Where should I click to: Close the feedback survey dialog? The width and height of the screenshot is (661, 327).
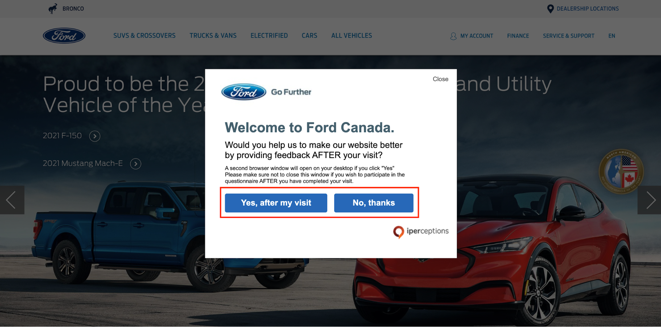tap(440, 79)
